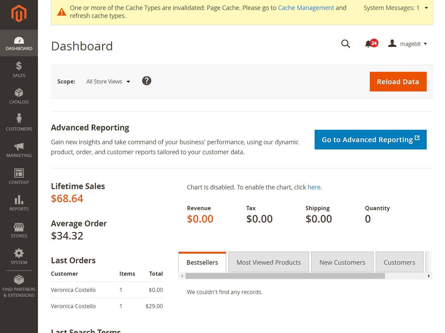Screen dimensions: 445x333
Task: Open the Marketing megaphone menu
Action: (19, 150)
